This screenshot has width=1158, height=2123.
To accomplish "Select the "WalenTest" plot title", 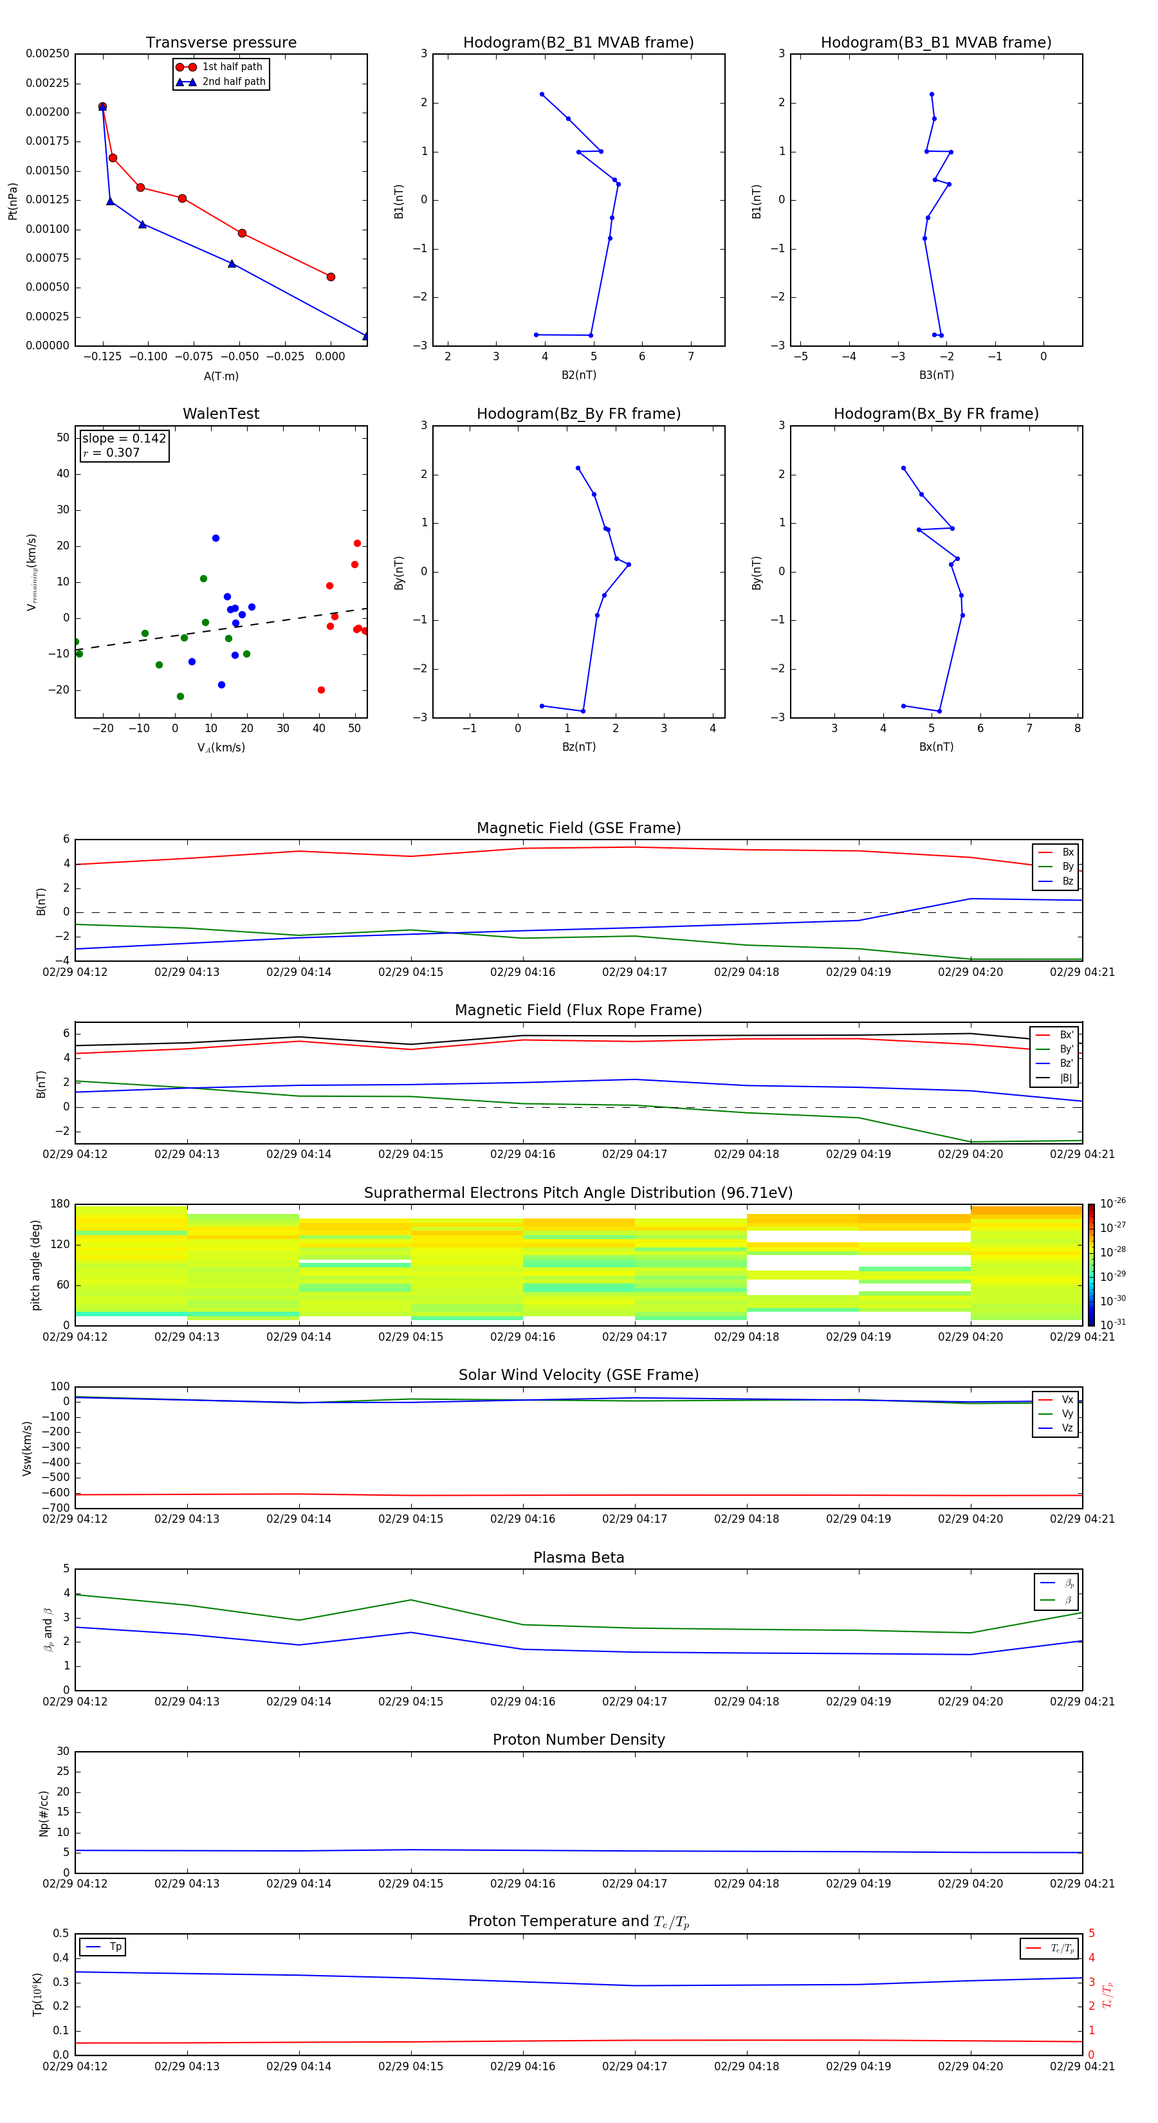I will pos(221,414).
